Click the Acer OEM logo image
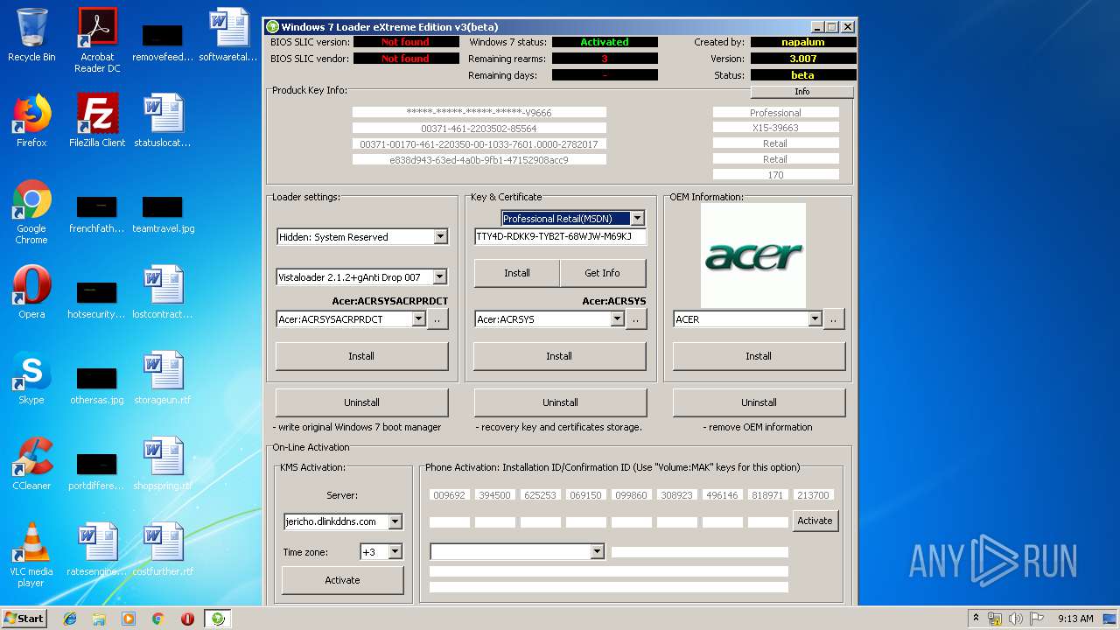The image size is (1120, 630). click(753, 255)
